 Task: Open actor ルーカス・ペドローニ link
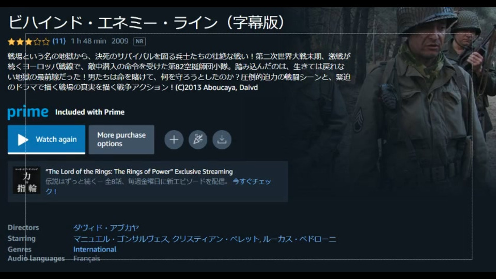click(299, 239)
